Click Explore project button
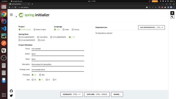The image size is (176, 99). click(97, 94)
